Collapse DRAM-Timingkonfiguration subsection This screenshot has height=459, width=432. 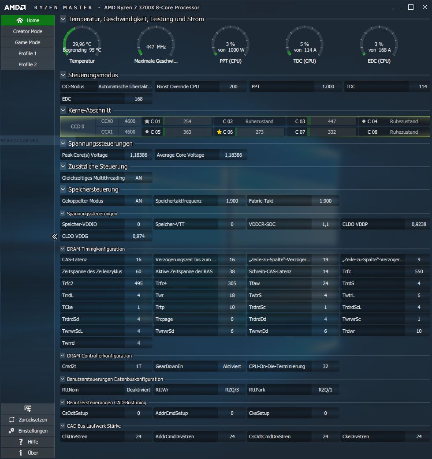coord(62,249)
